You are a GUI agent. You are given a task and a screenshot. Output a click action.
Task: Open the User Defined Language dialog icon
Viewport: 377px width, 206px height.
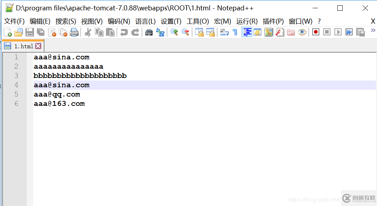point(257,32)
